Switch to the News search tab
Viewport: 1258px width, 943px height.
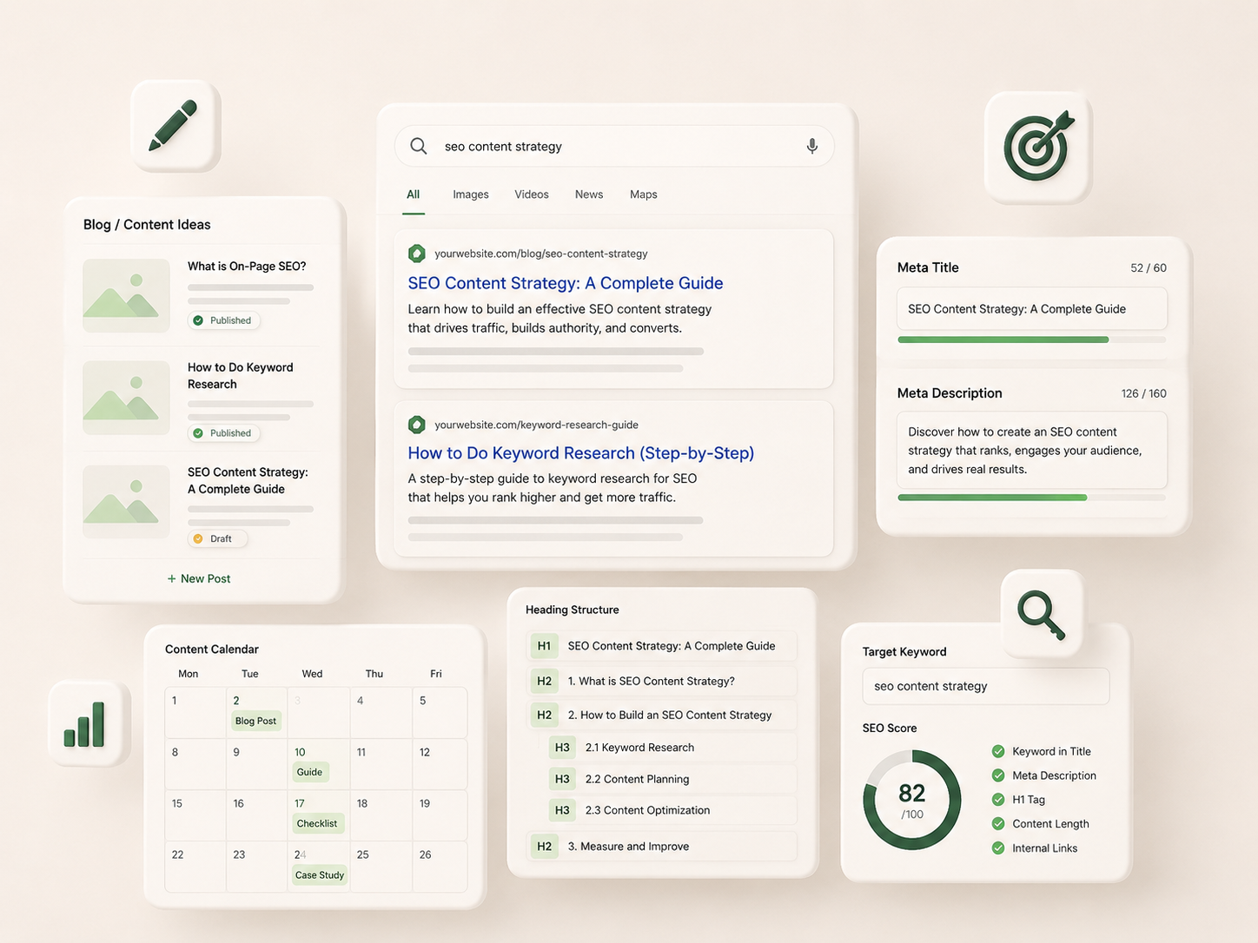589,195
